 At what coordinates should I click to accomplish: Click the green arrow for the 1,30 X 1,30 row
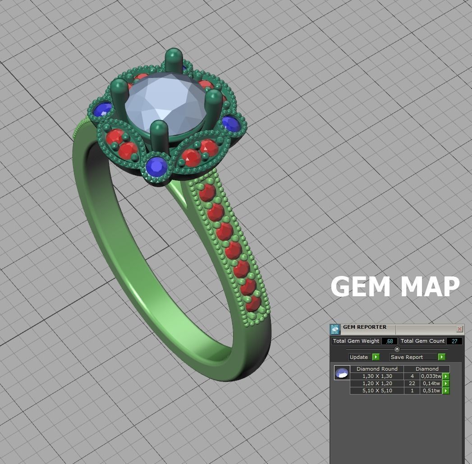point(446,376)
